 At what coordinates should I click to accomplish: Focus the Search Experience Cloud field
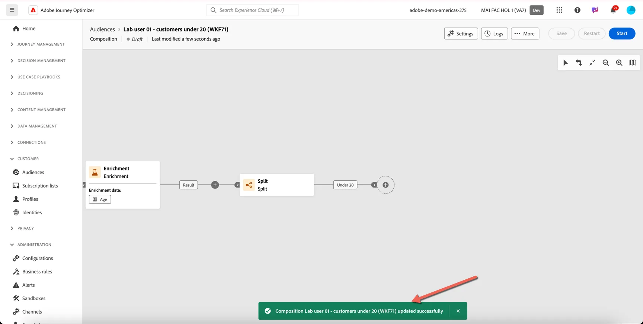[252, 10]
